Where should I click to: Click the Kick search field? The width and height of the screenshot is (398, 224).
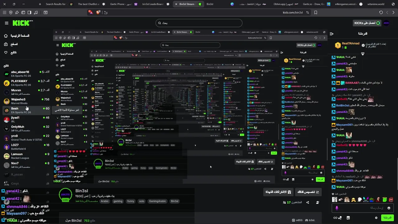(199, 23)
